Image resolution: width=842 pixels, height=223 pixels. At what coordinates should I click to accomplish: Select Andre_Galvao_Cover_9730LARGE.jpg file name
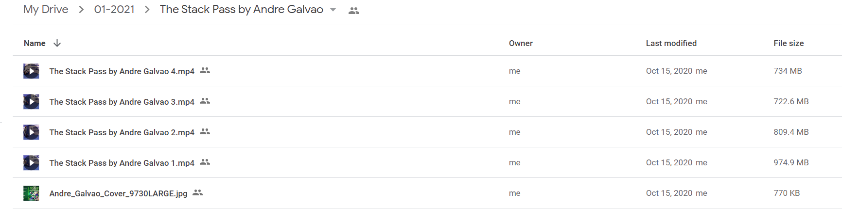[x=119, y=193]
